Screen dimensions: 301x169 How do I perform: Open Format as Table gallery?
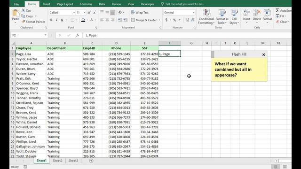coord(222,17)
